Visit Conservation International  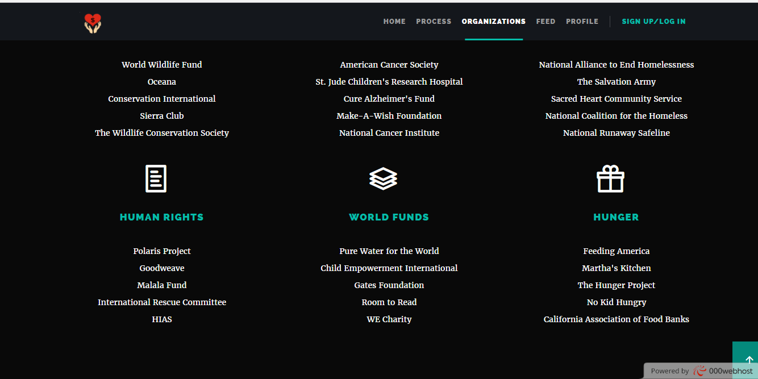click(162, 99)
